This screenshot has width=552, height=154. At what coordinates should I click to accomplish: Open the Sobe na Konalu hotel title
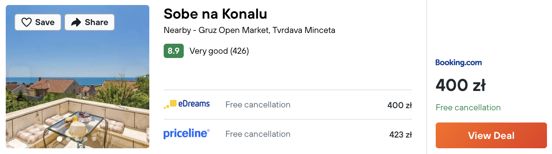(215, 14)
